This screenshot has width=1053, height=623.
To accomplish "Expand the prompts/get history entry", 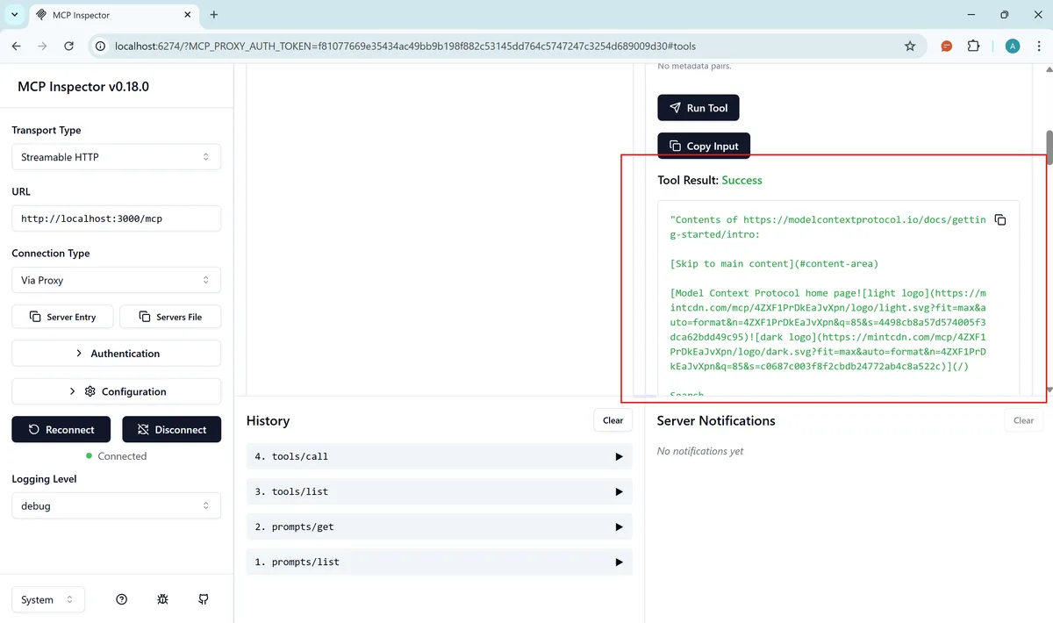I will pyautogui.click(x=439, y=526).
